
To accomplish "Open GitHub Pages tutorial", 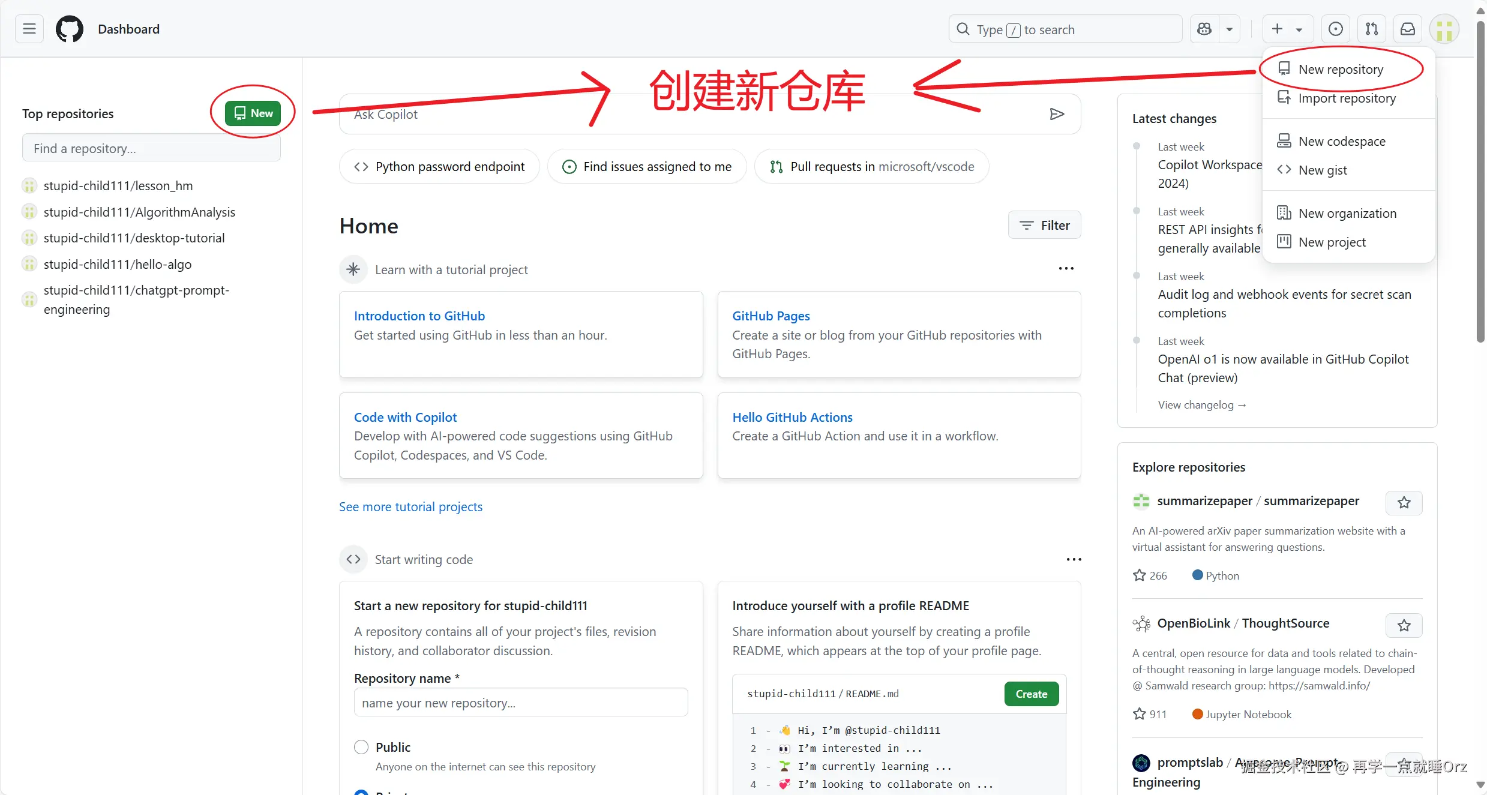I will [771, 316].
